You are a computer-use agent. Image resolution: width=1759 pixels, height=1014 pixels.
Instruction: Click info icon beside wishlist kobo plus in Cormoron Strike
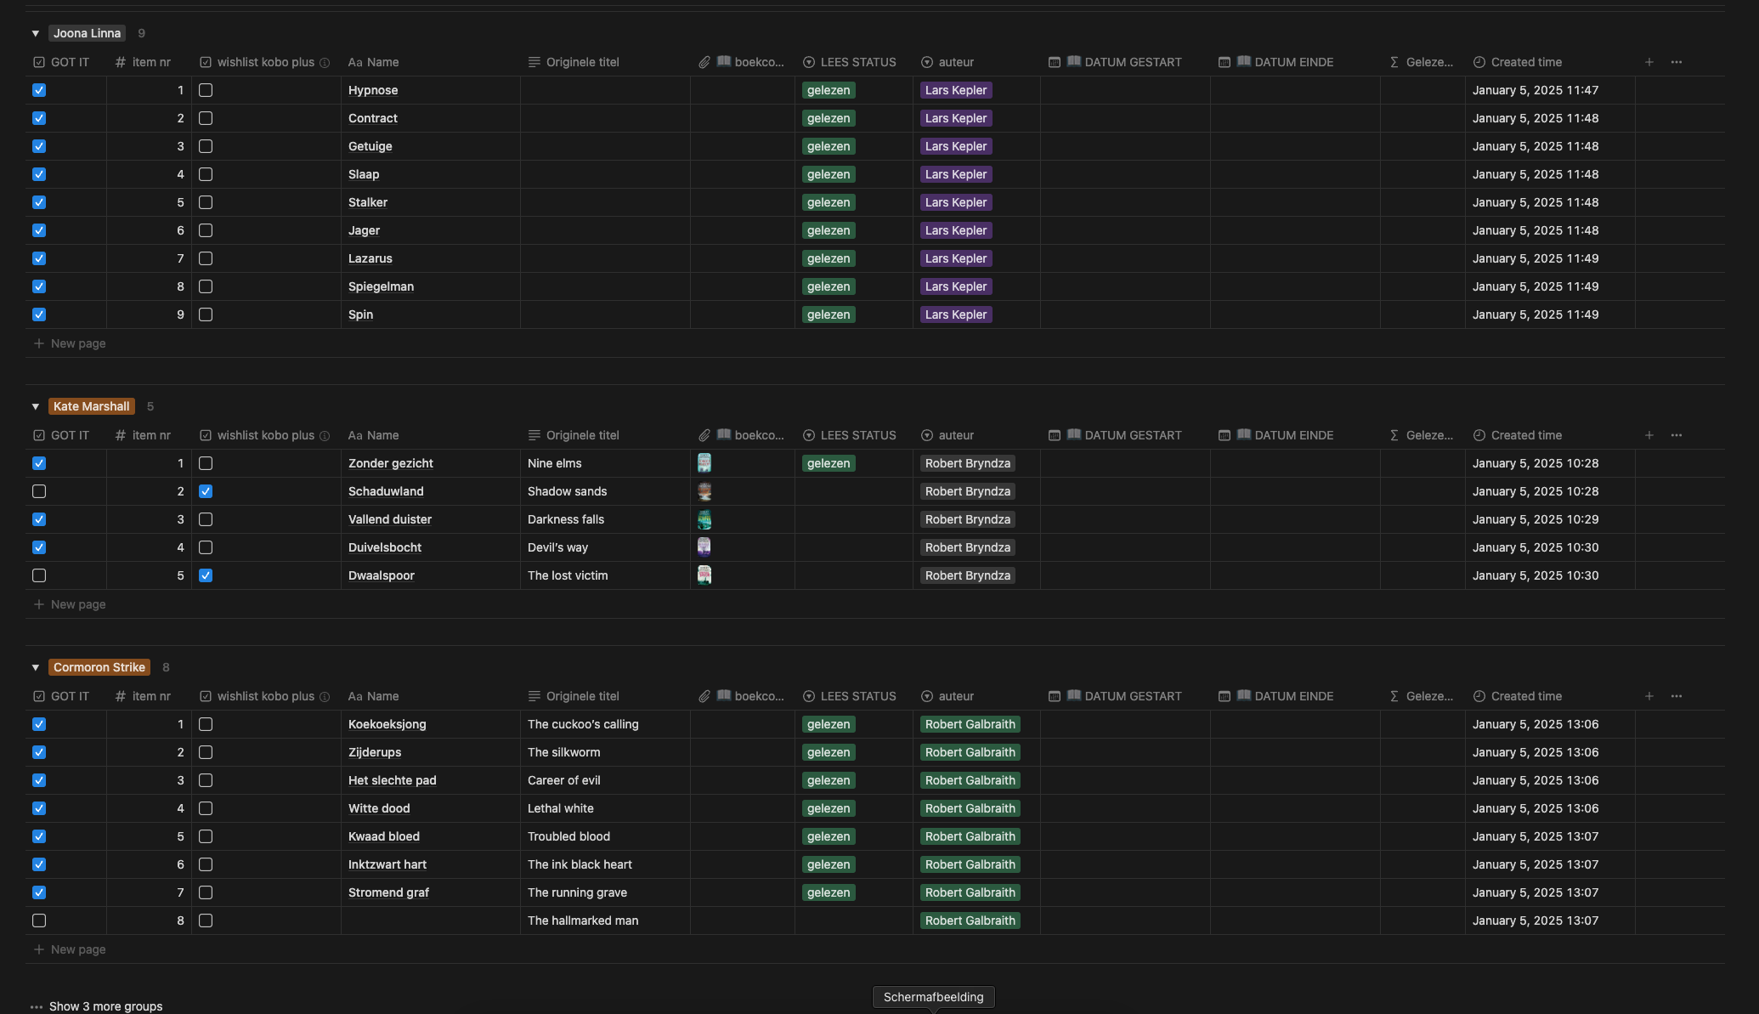click(325, 697)
